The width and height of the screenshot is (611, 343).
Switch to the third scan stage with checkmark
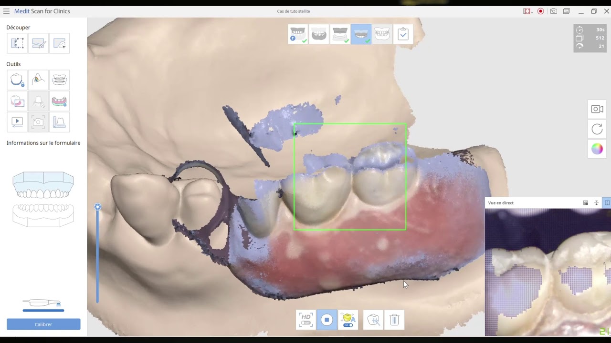point(340,34)
